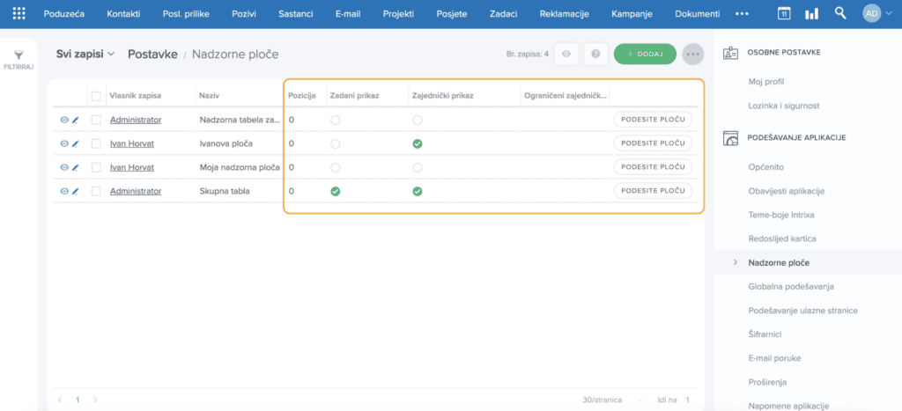Open the Poduzeća menu

coord(64,14)
